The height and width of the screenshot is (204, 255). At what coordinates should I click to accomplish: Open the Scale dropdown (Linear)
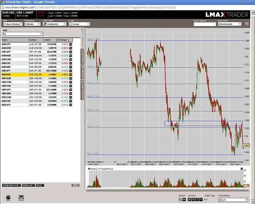pos(80,24)
